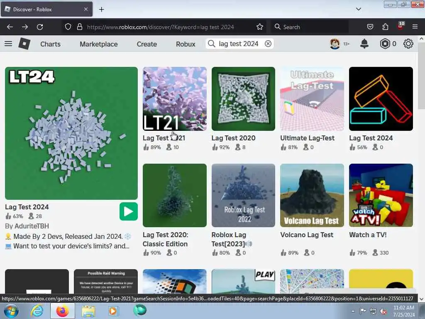This screenshot has height=319, width=425.
Task: Open the tracking protection shield icon
Action: point(68,27)
